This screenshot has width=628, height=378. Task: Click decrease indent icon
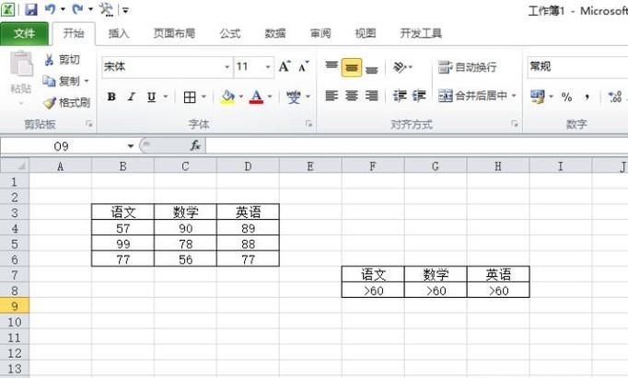400,96
